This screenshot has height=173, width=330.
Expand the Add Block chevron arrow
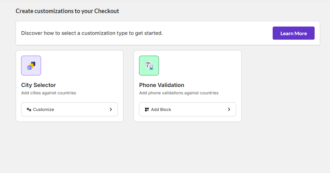(x=229, y=109)
